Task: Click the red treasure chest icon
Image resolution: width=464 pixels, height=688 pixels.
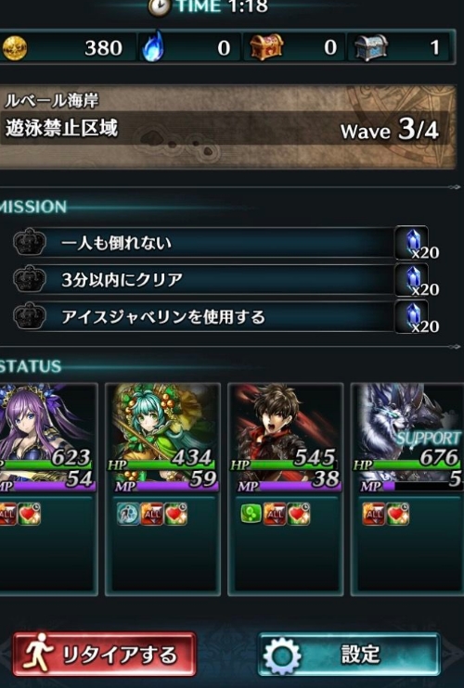Action: (x=266, y=47)
